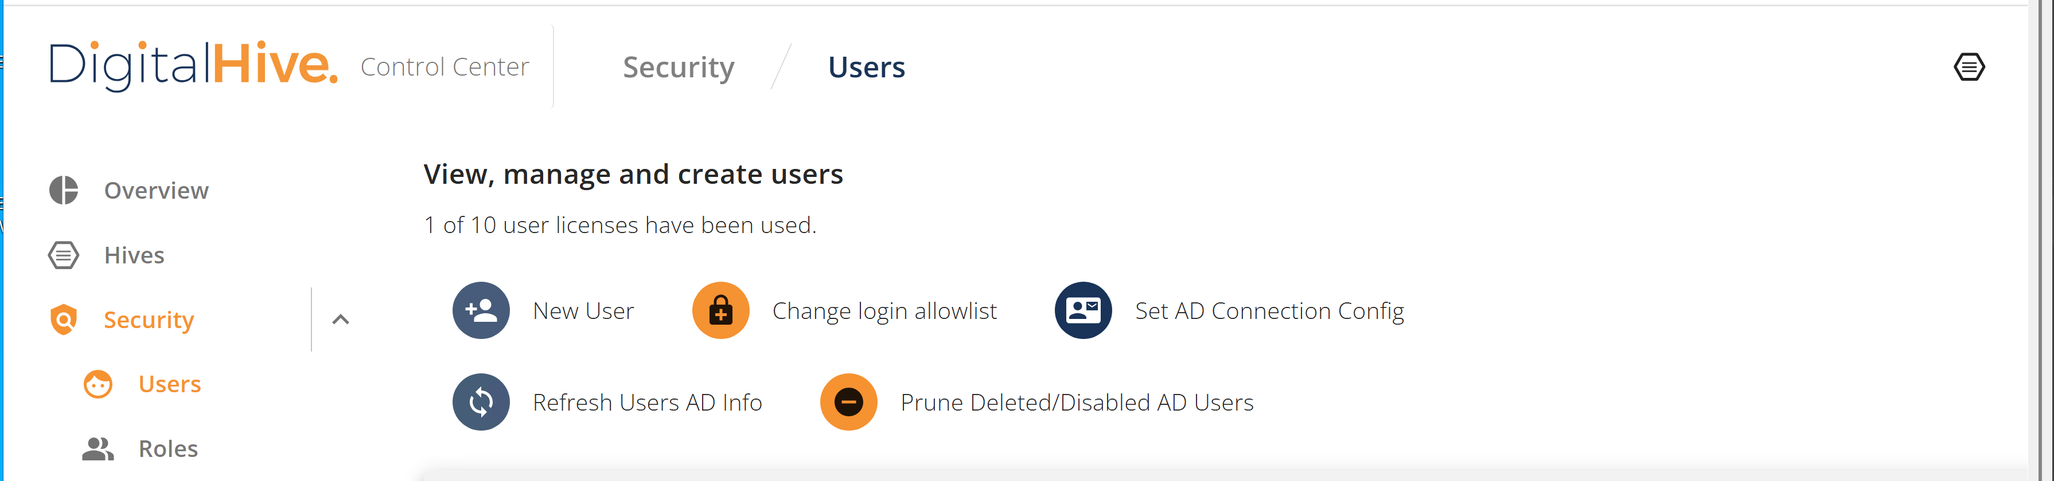Screen dimensions: 2054x481
Task: Click the Users face icon in sidebar
Action: [x=98, y=384]
